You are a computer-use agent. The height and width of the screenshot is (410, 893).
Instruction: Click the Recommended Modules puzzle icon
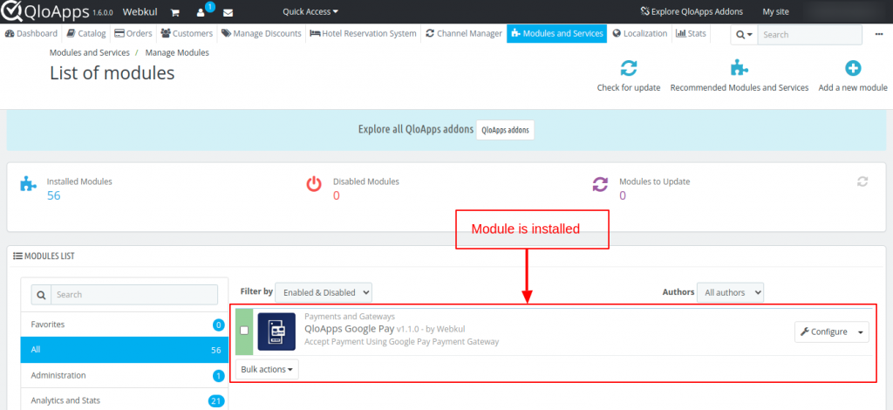pyautogui.click(x=740, y=69)
